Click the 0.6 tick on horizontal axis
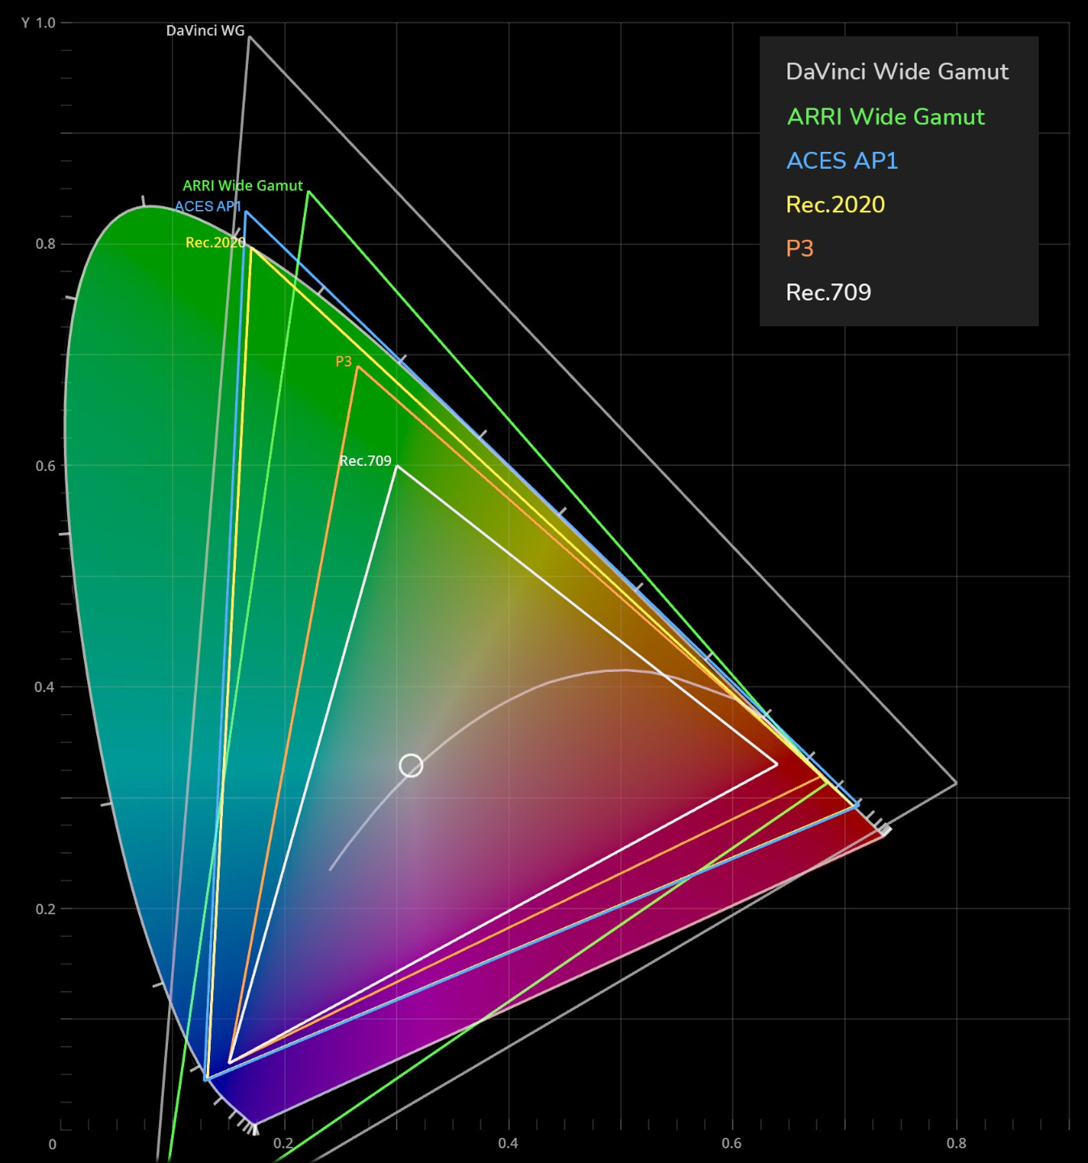The height and width of the screenshot is (1163, 1088). click(x=732, y=1144)
